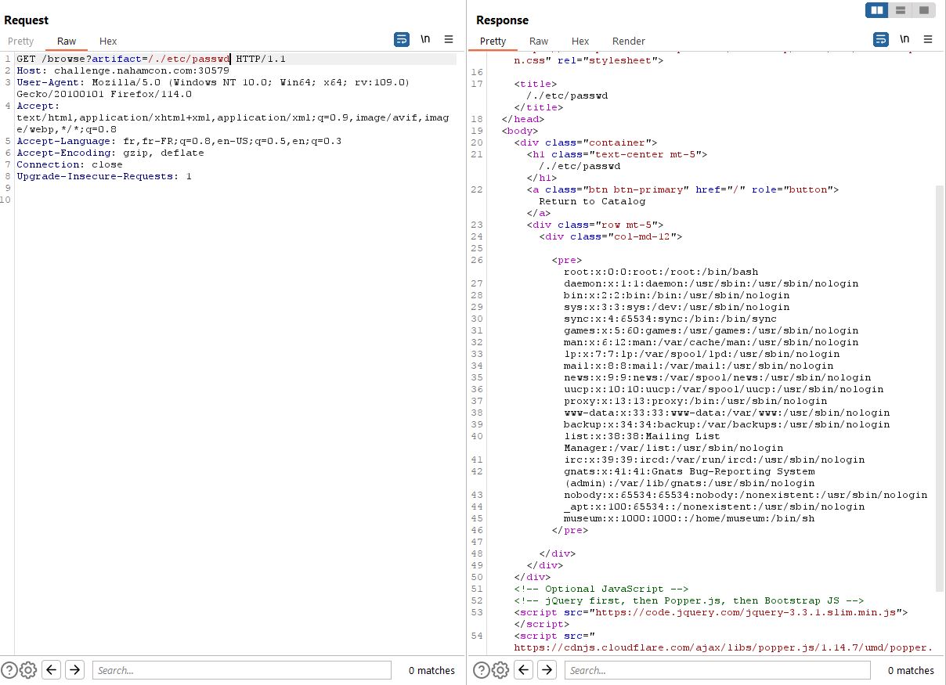Focus the Response search input field
946x685 pixels.
coord(717,670)
